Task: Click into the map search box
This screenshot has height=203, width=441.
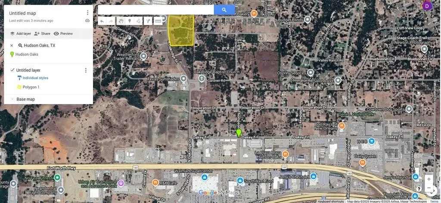Action: (x=156, y=10)
